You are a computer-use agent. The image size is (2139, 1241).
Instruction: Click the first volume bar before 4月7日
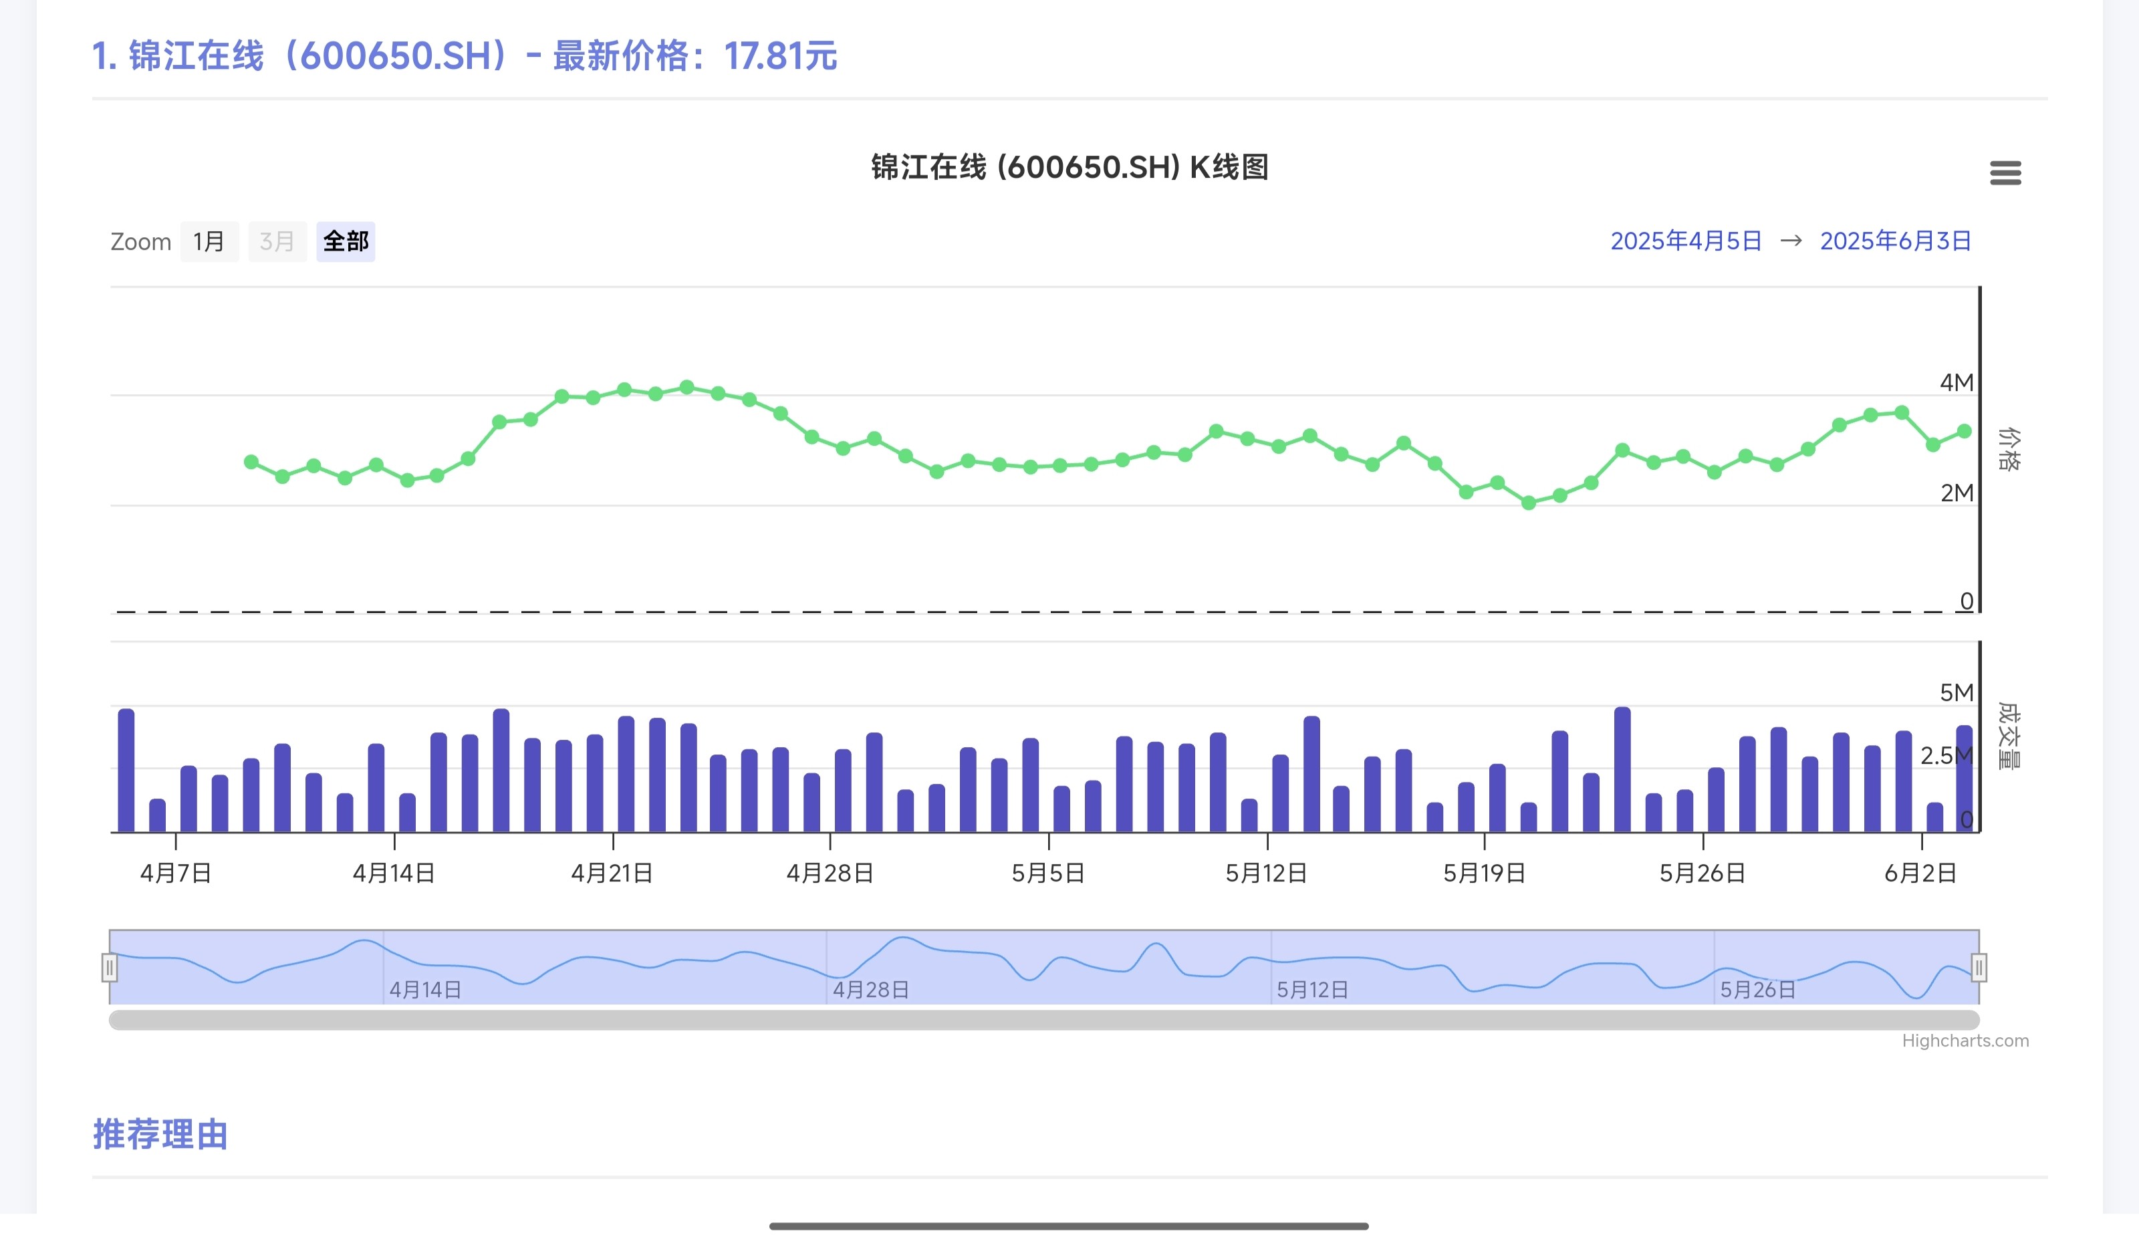tap(126, 770)
